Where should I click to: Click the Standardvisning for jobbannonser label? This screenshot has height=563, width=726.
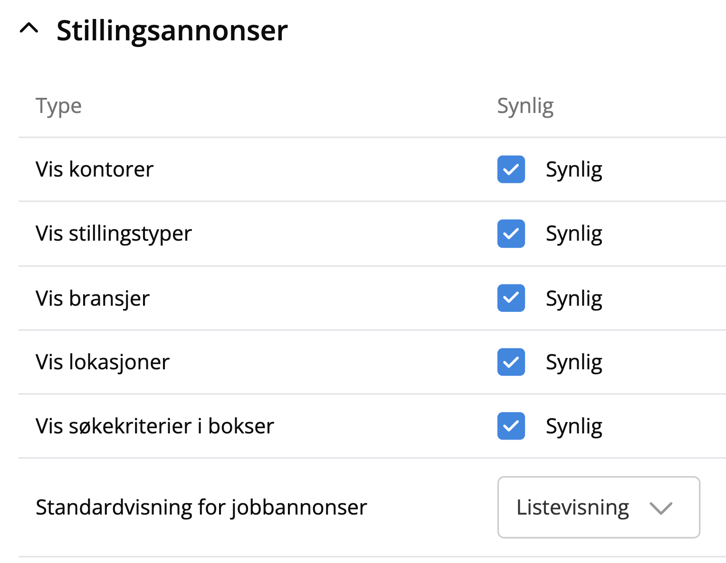(201, 507)
